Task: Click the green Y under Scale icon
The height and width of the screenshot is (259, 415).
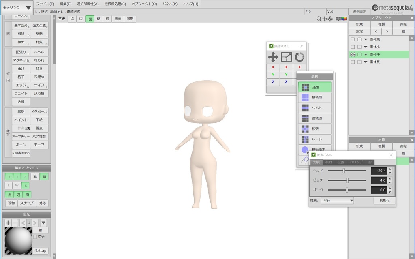Action: tap(286, 75)
